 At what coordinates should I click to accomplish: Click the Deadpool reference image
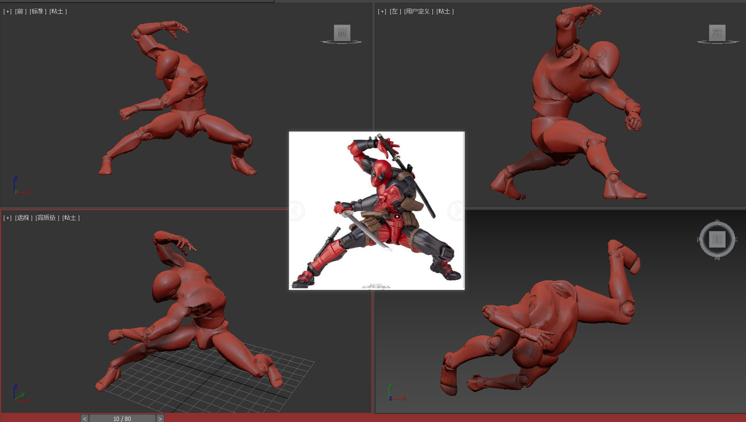[x=377, y=211]
